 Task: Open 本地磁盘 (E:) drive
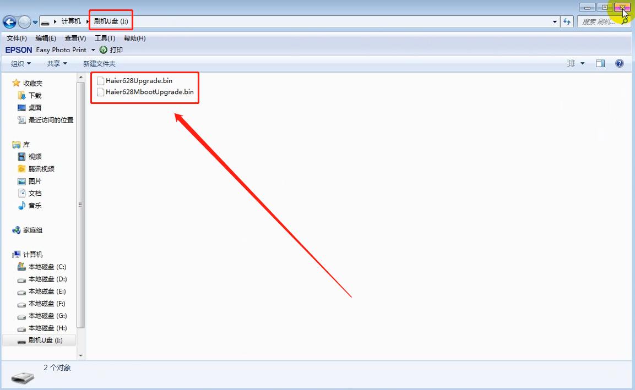click(x=47, y=292)
